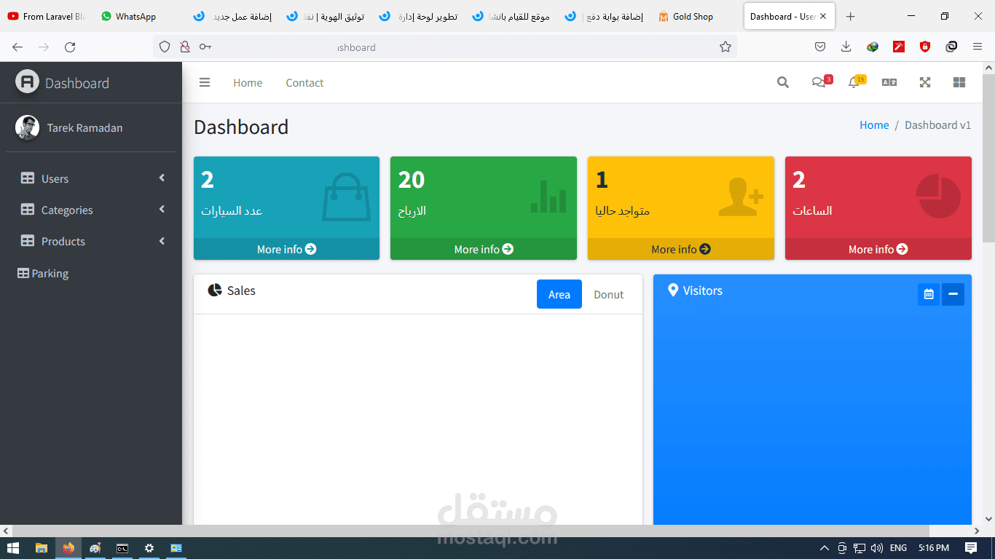Click More info on the teal card
The height and width of the screenshot is (559, 995).
[286, 249]
